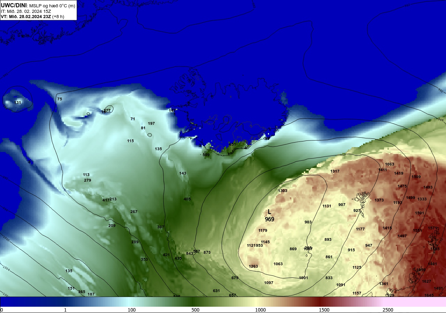Screen dimensions: 446x313
Task: Click the height value 1303
Action: pyautogui.click(x=283, y=191)
